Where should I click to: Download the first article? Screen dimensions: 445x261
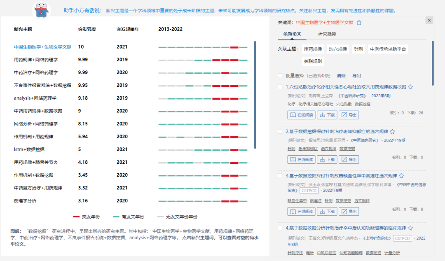click(x=327, y=115)
